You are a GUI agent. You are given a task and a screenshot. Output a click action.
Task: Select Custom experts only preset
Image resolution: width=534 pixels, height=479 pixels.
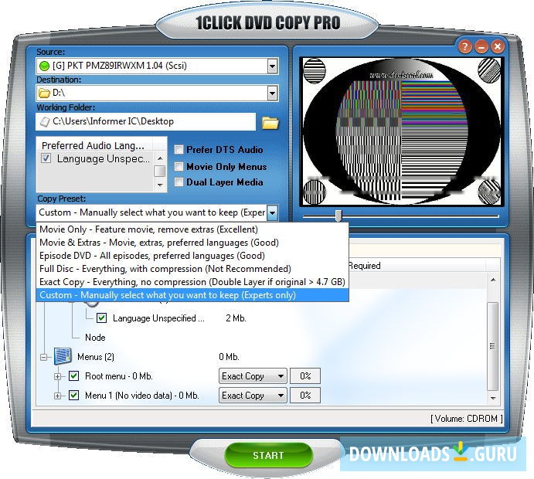(x=192, y=295)
